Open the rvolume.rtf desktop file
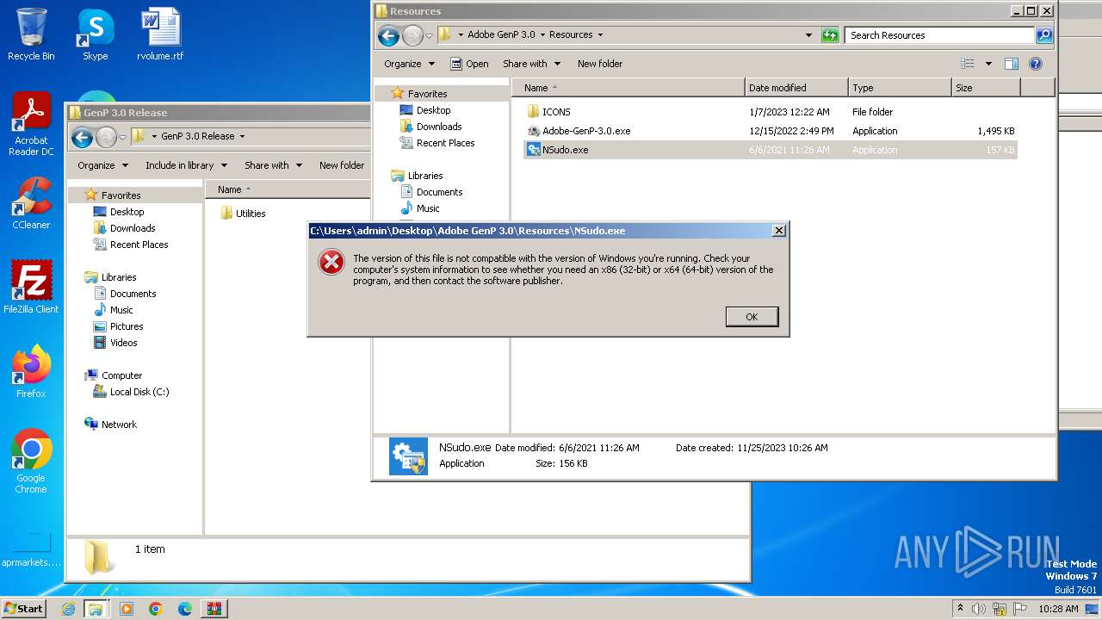 click(160, 34)
